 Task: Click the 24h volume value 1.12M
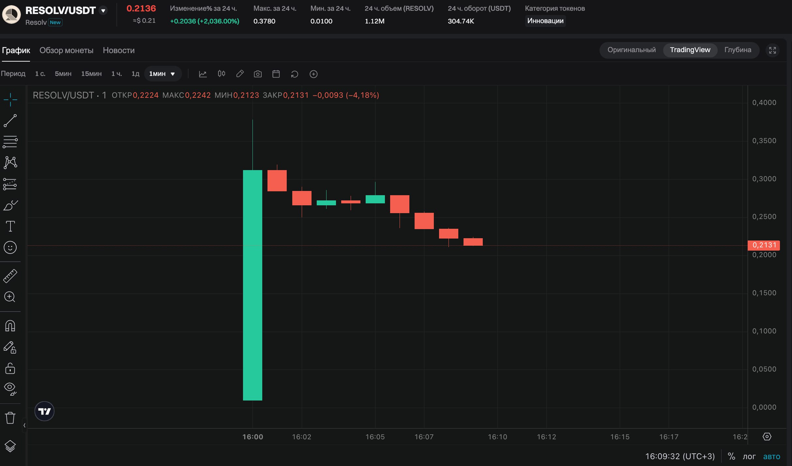374,21
